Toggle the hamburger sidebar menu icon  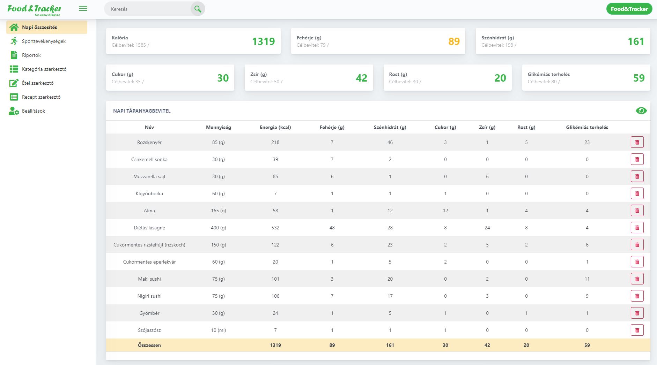pos(83,8)
